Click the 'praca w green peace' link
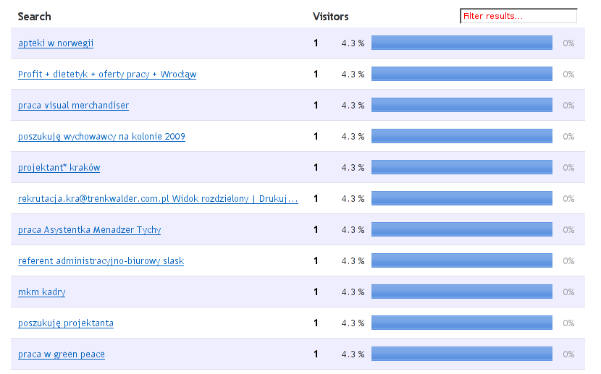The width and height of the screenshot is (601, 374). click(x=61, y=354)
